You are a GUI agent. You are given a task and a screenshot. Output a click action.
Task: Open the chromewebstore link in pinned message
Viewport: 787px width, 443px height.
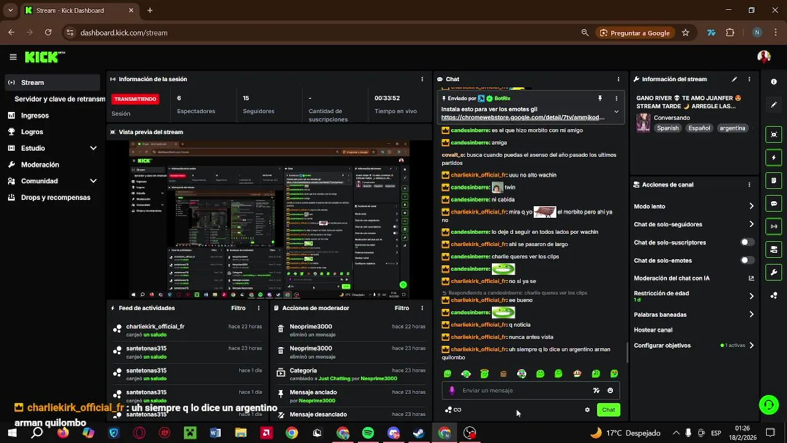(523, 118)
